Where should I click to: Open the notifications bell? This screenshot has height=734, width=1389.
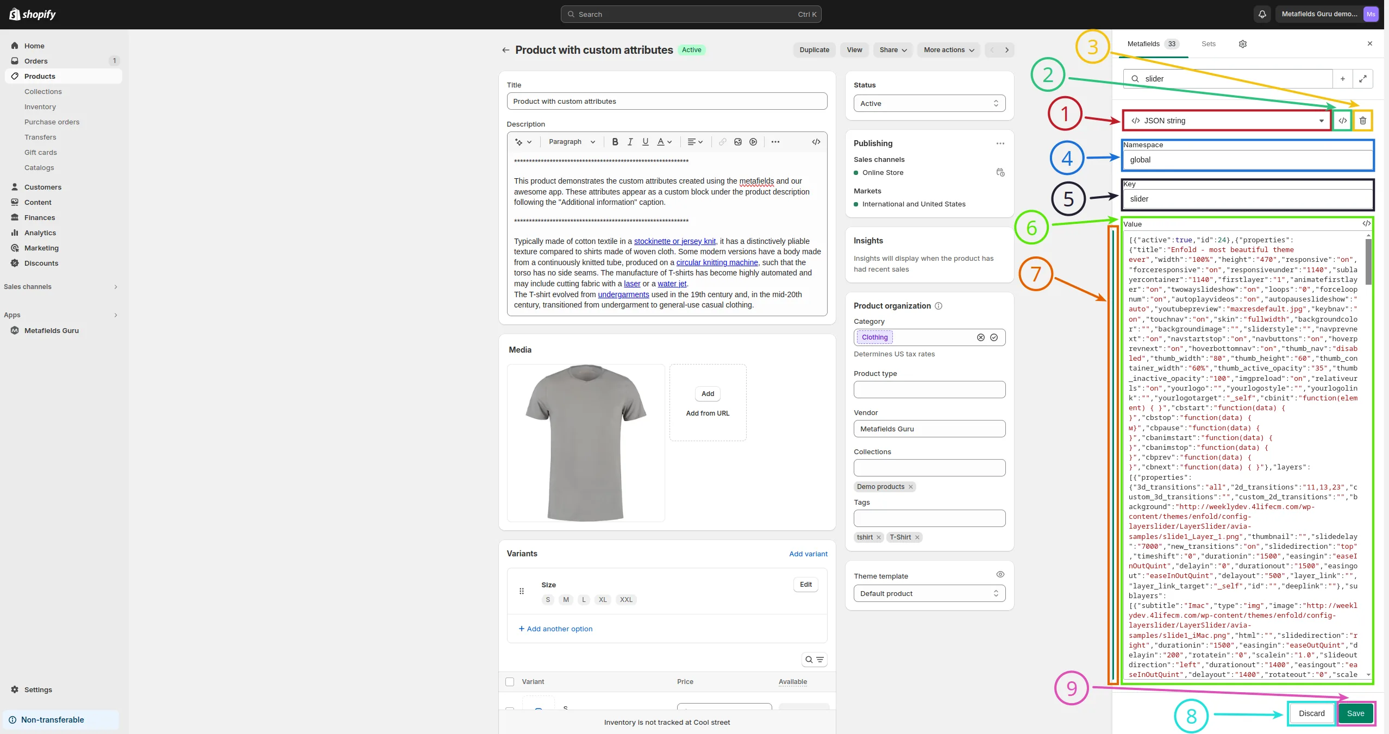1262,14
